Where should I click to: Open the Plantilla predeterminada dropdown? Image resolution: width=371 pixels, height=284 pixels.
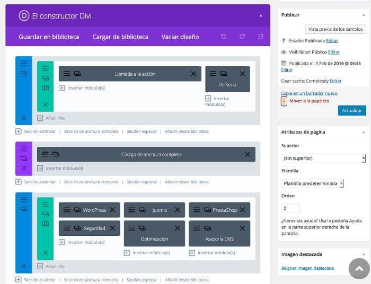pos(312,183)
